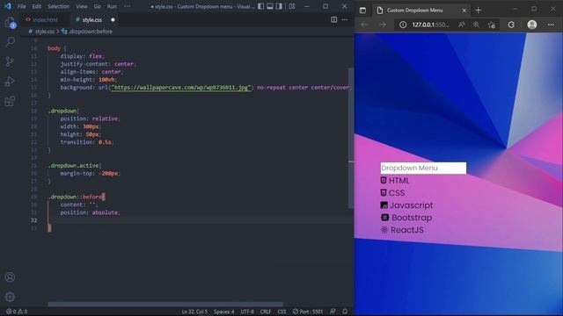This screenshot has width=563, height=316.
Task: Click Ln 32, Col 5 in status bar
Action: pos(194,312)
